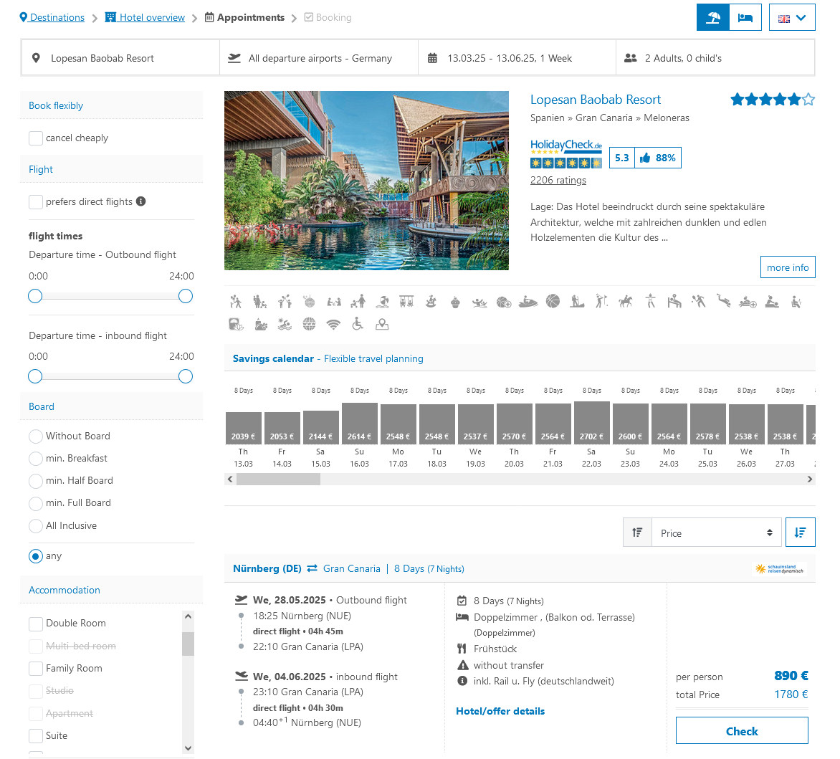Click the hotel pool photo thumbnail

pyautogui.click(x=366, y=181)
